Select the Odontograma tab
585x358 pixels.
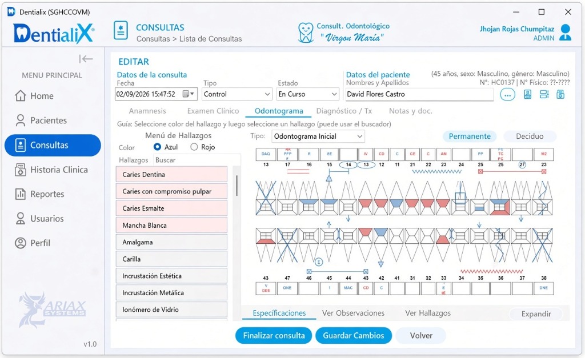click(x=279, y=111)
